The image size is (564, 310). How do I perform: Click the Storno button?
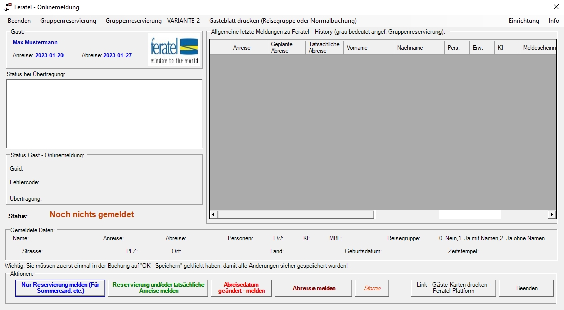pos(372,288)
